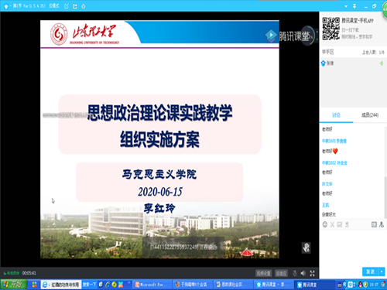Toggle the microphone icon in player bar
Screen dimensions: 387x290
[295, 273]
